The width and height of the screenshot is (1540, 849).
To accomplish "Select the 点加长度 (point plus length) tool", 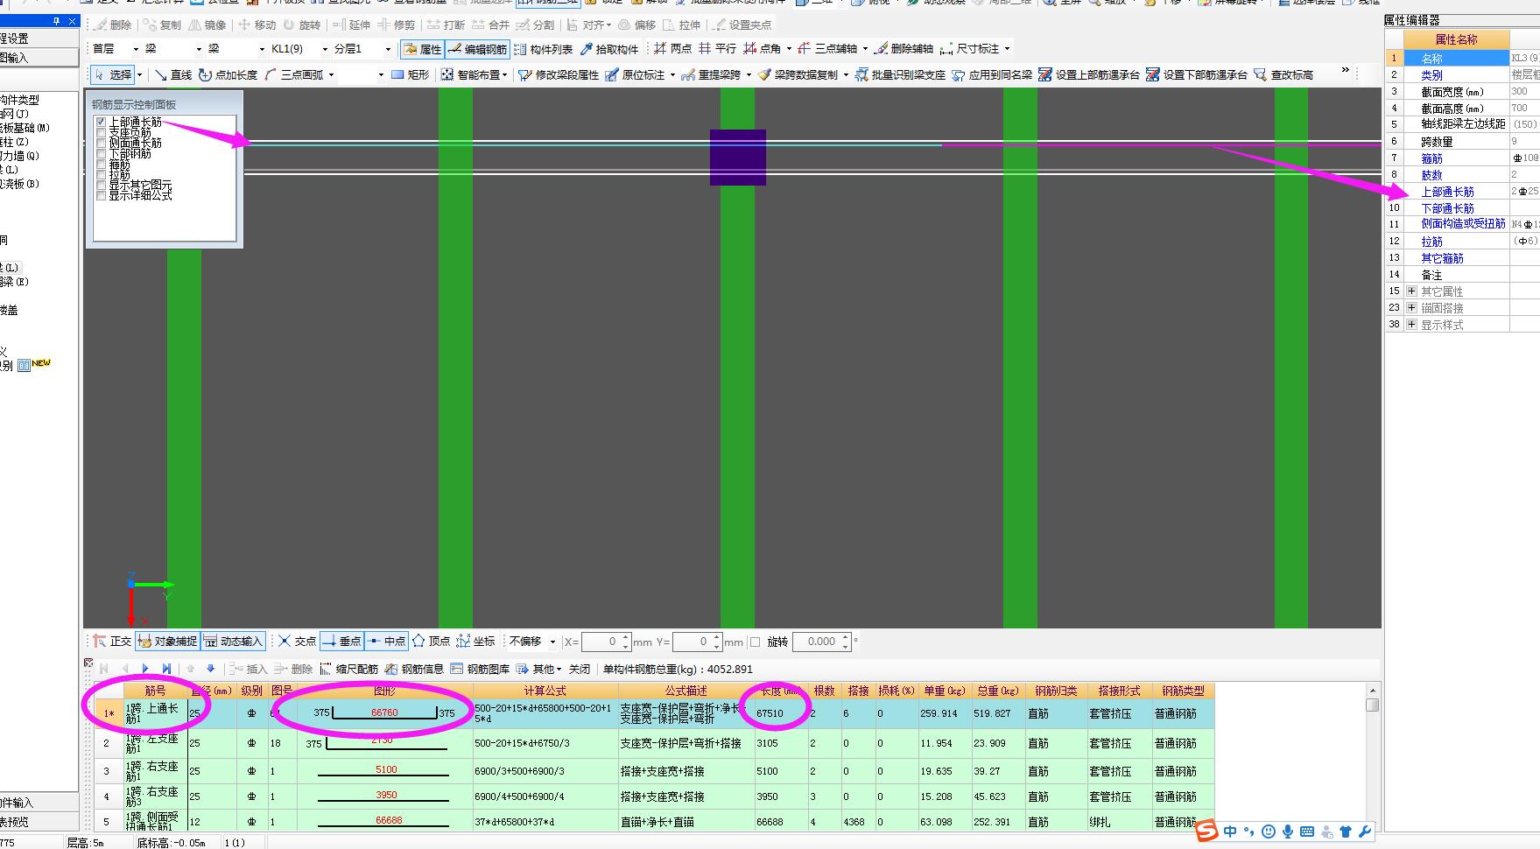I will [229, 74].
